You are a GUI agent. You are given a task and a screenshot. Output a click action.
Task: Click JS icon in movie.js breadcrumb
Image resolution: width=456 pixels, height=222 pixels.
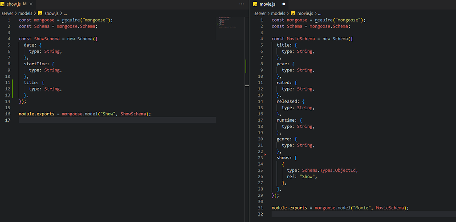pos(292,13)
